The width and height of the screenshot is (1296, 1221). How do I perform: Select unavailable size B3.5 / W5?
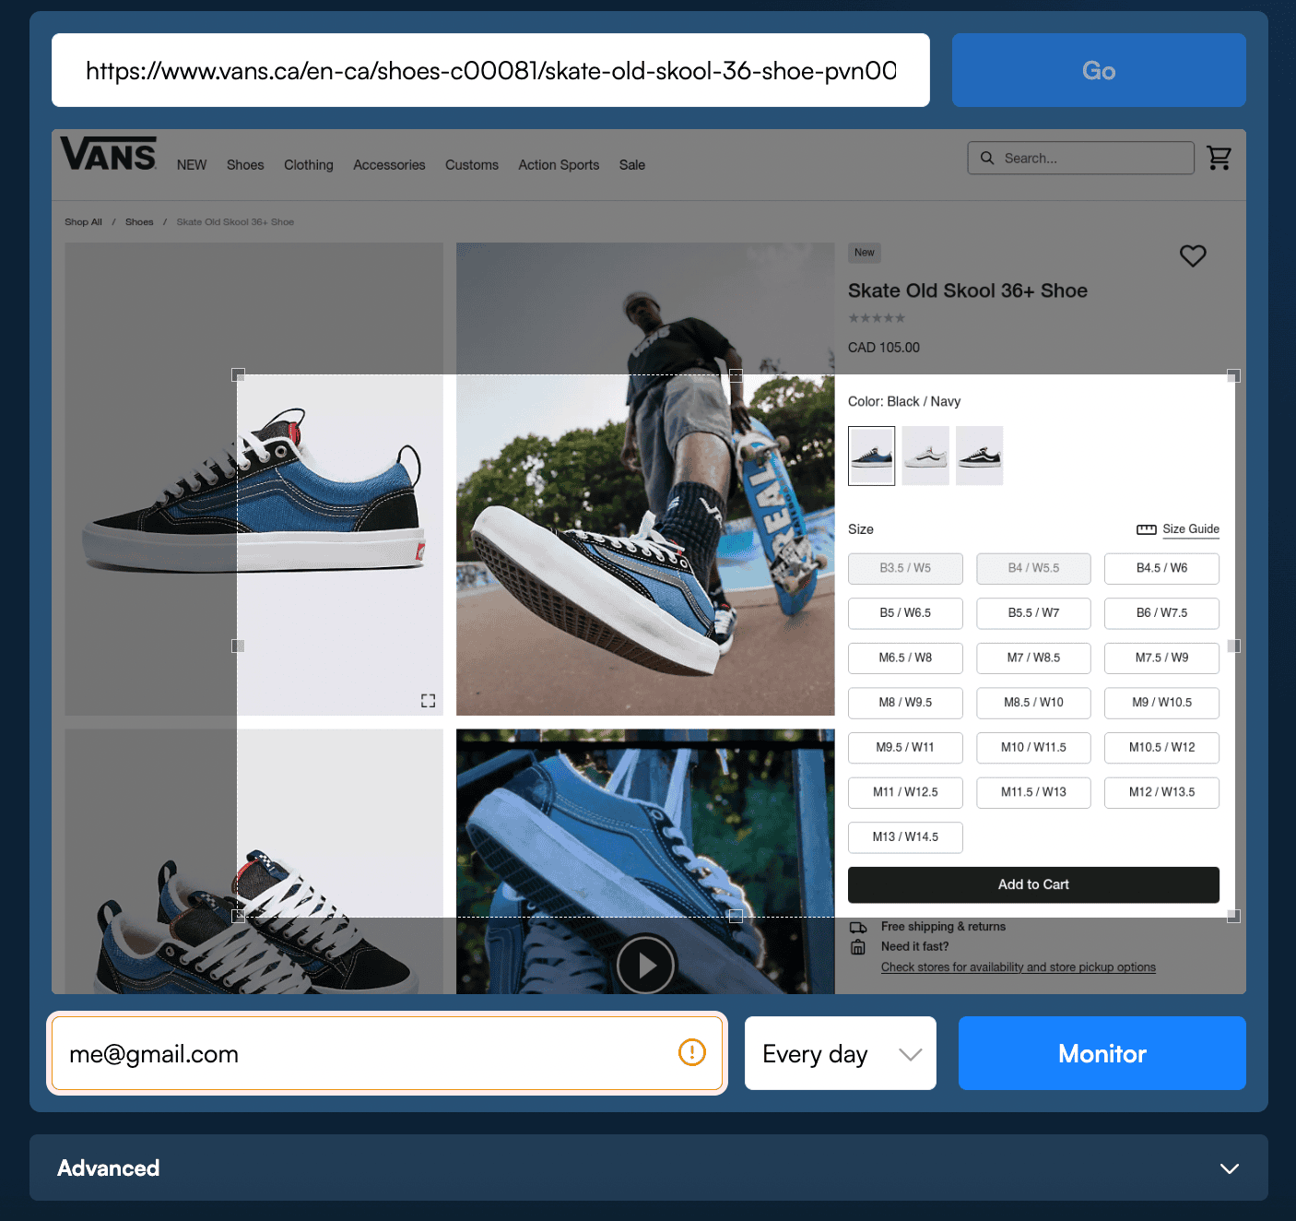pyautogui.click(x=905, y=568)
